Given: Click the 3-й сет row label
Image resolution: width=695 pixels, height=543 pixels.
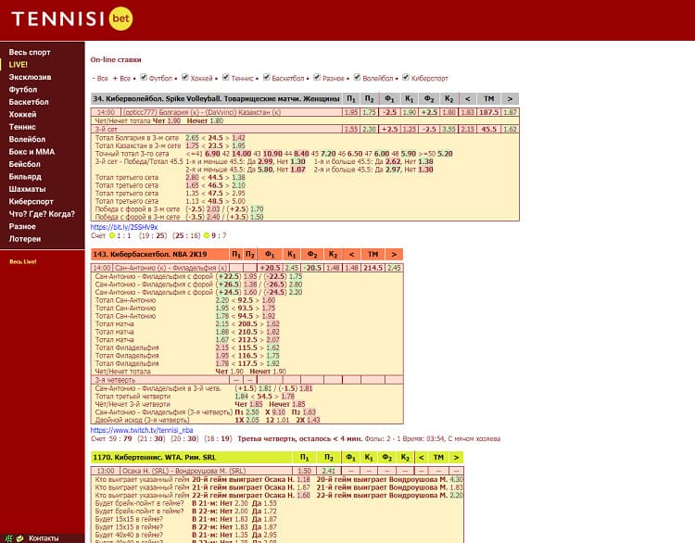Looking at the screenshot, I should point(107,129).
